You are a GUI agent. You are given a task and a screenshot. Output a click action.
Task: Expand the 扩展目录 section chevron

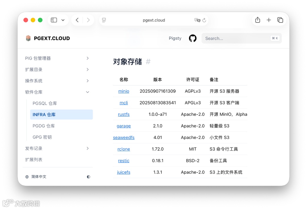[x=88, y=69]
